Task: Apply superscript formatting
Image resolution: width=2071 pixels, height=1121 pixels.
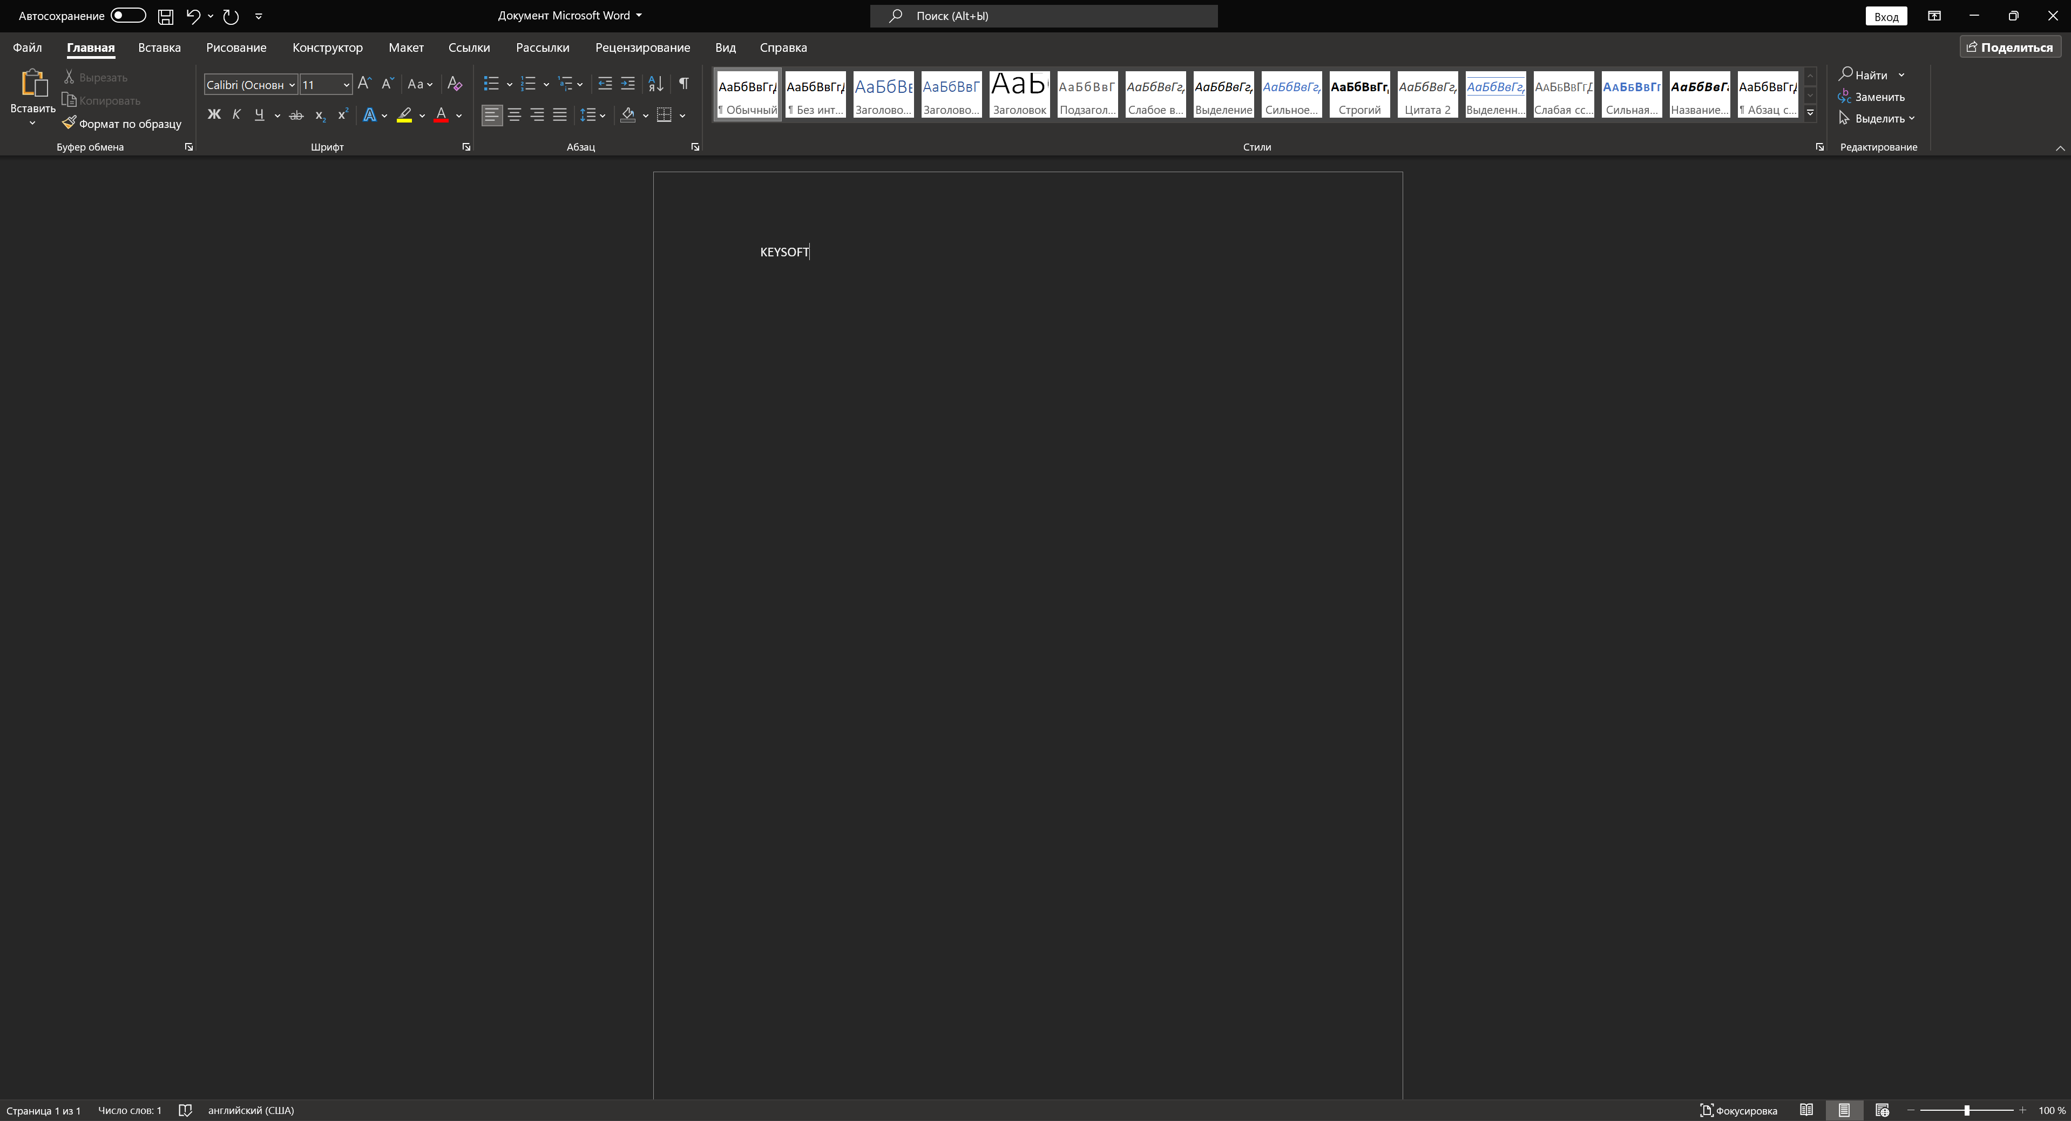Action: [x=342, y=115]
